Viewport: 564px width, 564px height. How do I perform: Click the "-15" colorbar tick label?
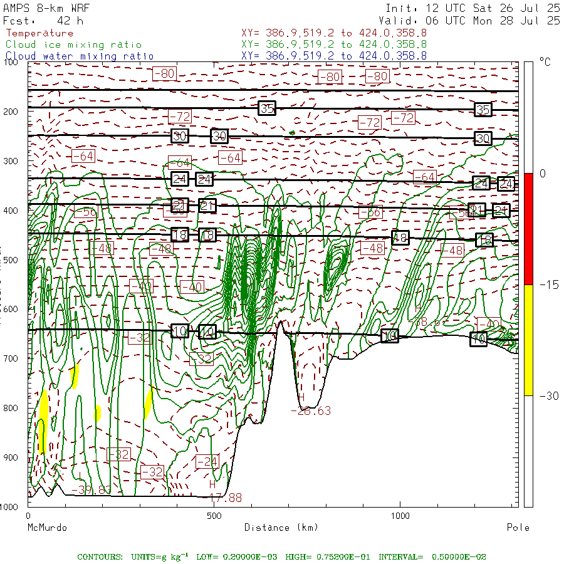pos(549,285)
